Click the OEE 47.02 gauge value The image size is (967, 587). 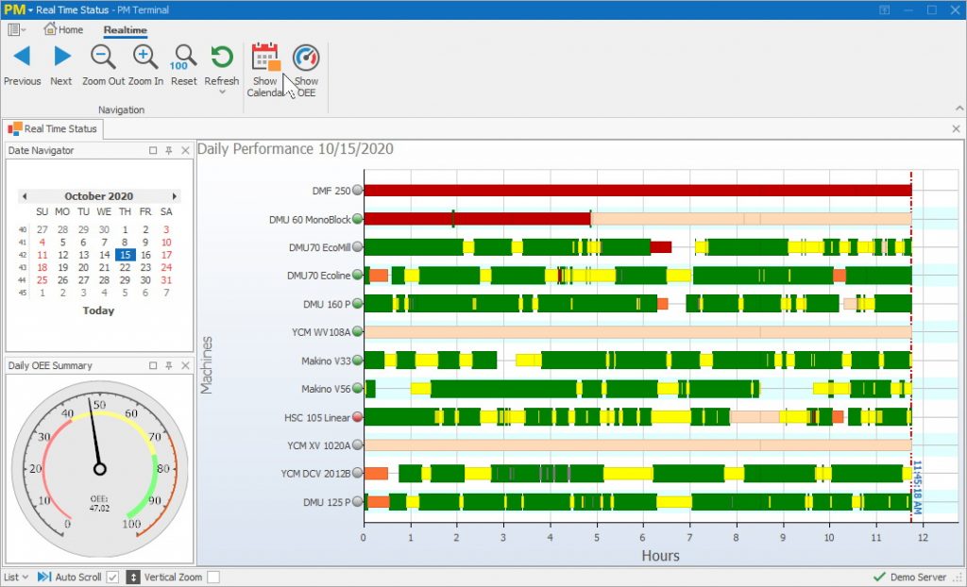coord(99,504)
